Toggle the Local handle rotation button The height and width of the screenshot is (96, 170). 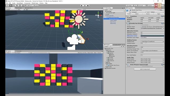tap(36, 6)
